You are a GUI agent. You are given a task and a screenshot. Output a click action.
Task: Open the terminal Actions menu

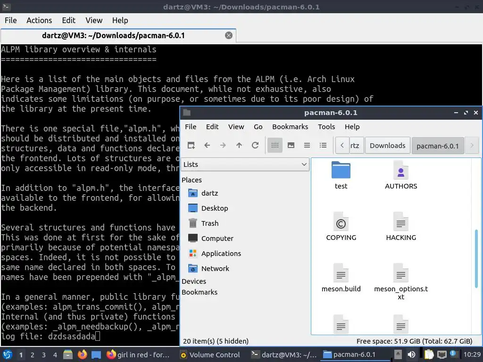coord(39,20)
